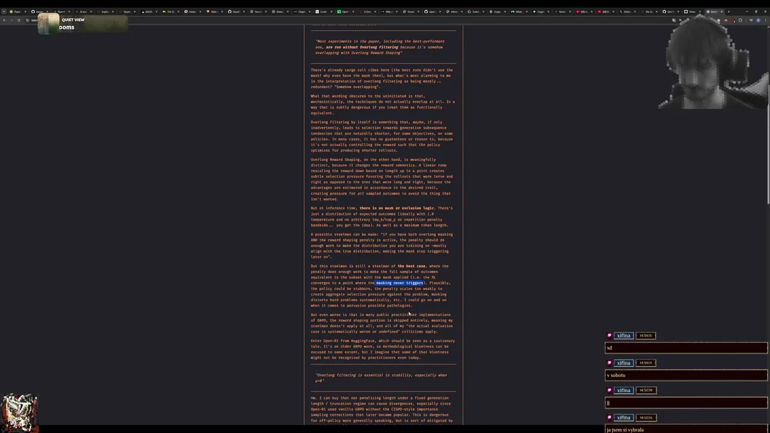Switch to the 'Hazyfi' GitHub tab

(x=236, y=11)
